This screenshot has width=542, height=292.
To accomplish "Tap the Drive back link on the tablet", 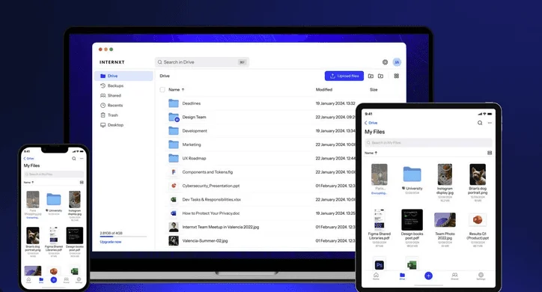I will tap(371, 123).
